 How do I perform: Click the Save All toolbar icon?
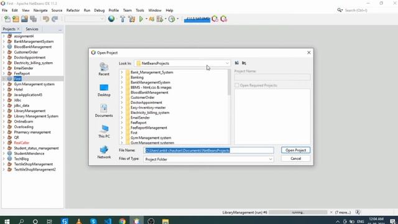(x=33, y=19)
